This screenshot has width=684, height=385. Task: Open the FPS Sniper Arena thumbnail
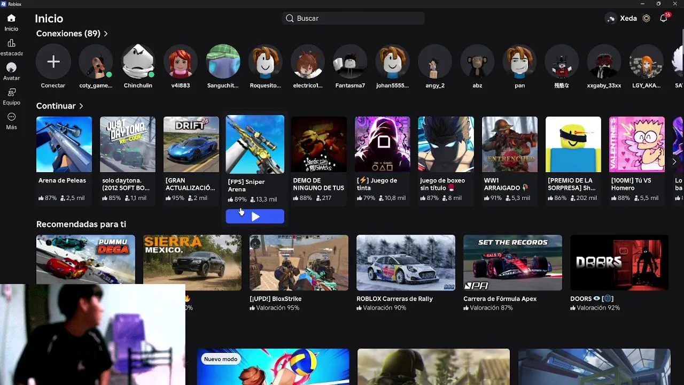(255, 144)
